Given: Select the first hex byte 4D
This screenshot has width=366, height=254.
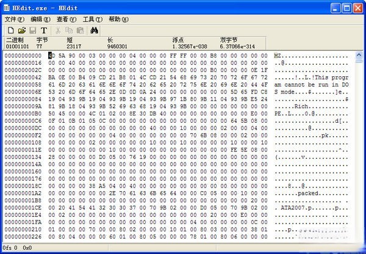Looking at the screenshot, I should pos(52,55).
